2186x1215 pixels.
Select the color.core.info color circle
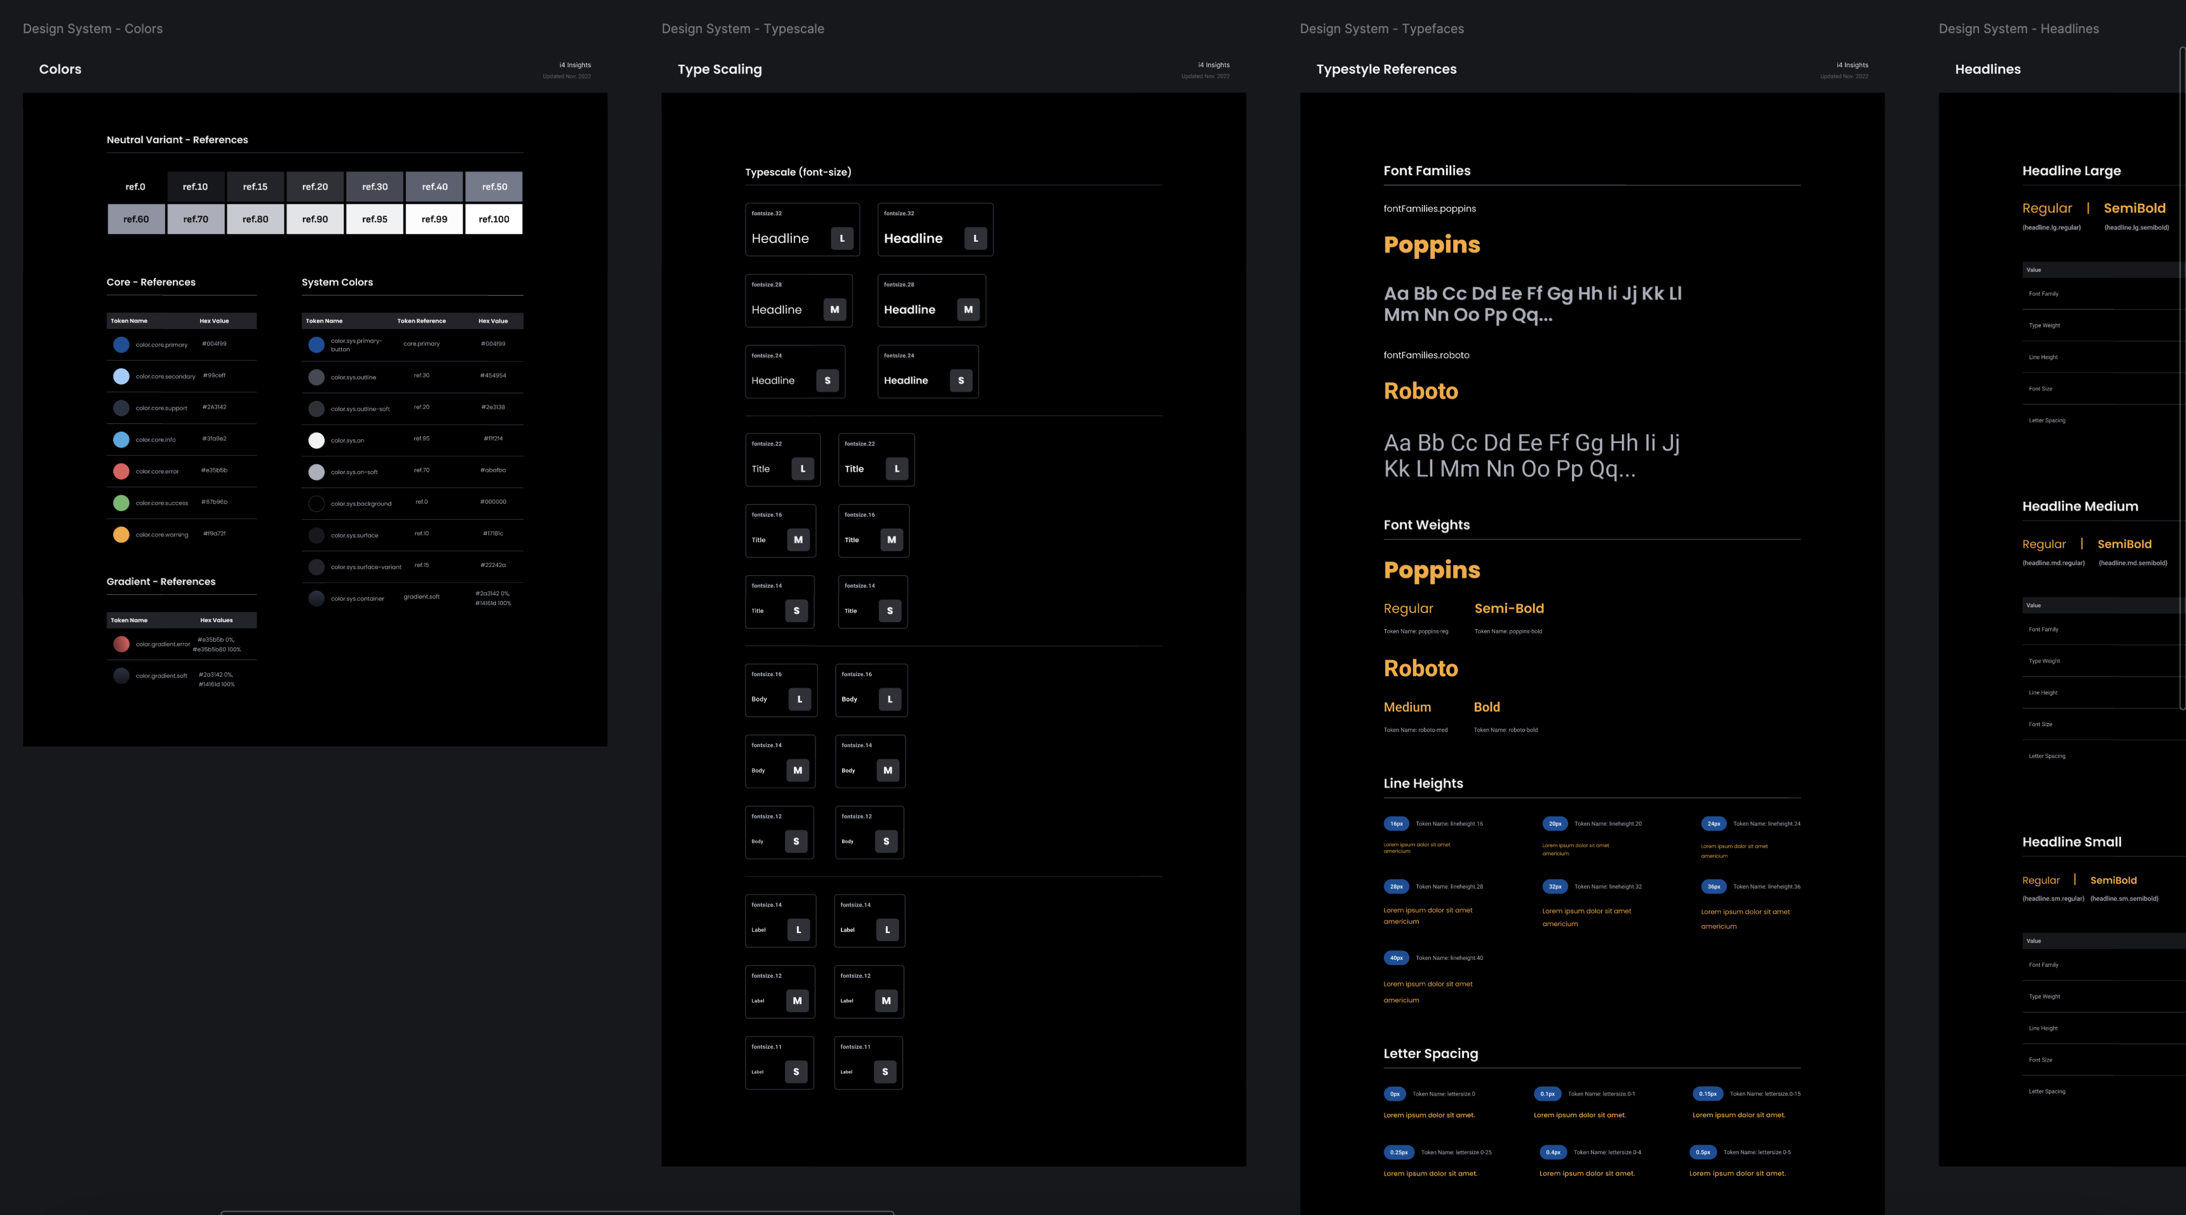pyautogui.click(x=121, y=439)
